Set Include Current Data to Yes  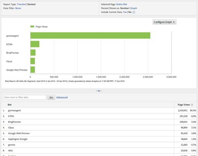click(125, 12)
